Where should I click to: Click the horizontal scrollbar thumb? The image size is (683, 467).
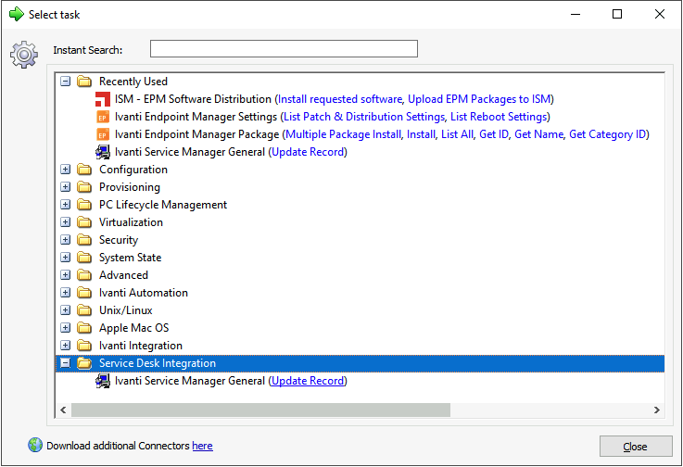pyautogui.click(x=260, y=410)
